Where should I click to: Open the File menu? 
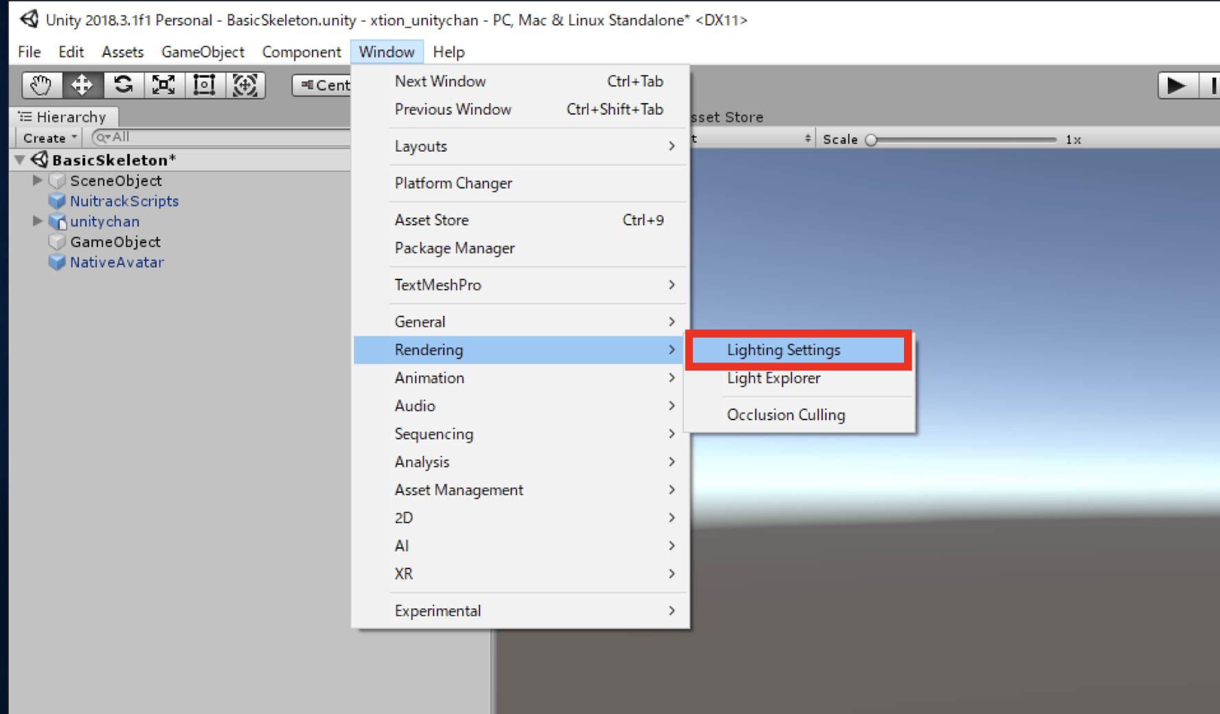[x=30, y=52]
